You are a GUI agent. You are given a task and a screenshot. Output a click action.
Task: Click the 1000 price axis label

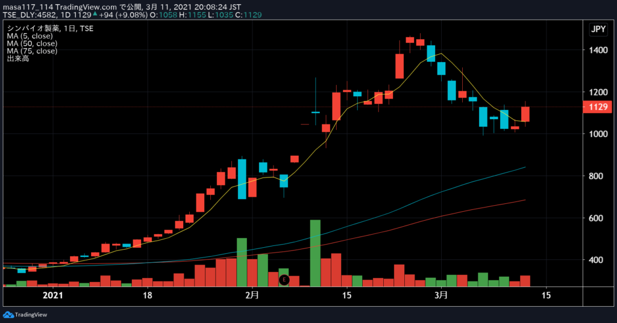click(598, 134)
